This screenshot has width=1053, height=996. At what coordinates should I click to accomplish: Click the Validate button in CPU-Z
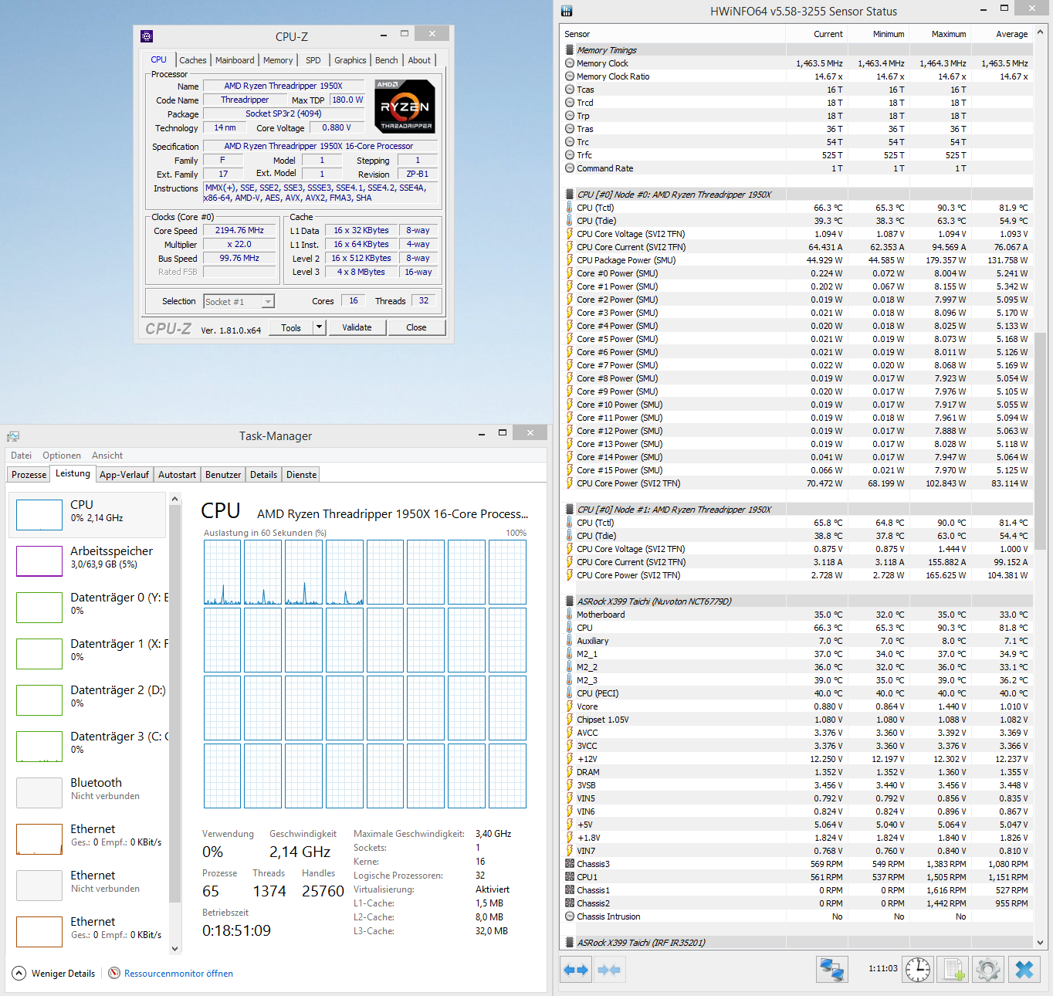coord(357,327)
